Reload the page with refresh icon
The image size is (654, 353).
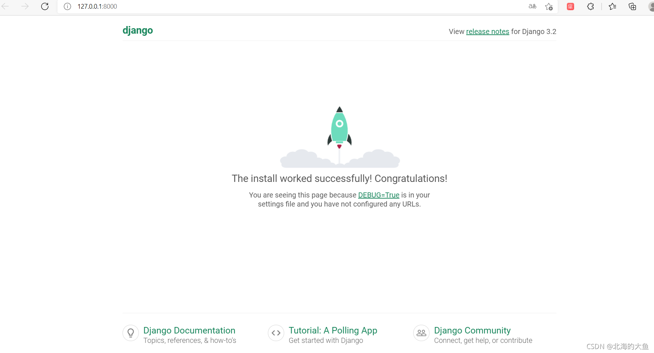[45, 6]
